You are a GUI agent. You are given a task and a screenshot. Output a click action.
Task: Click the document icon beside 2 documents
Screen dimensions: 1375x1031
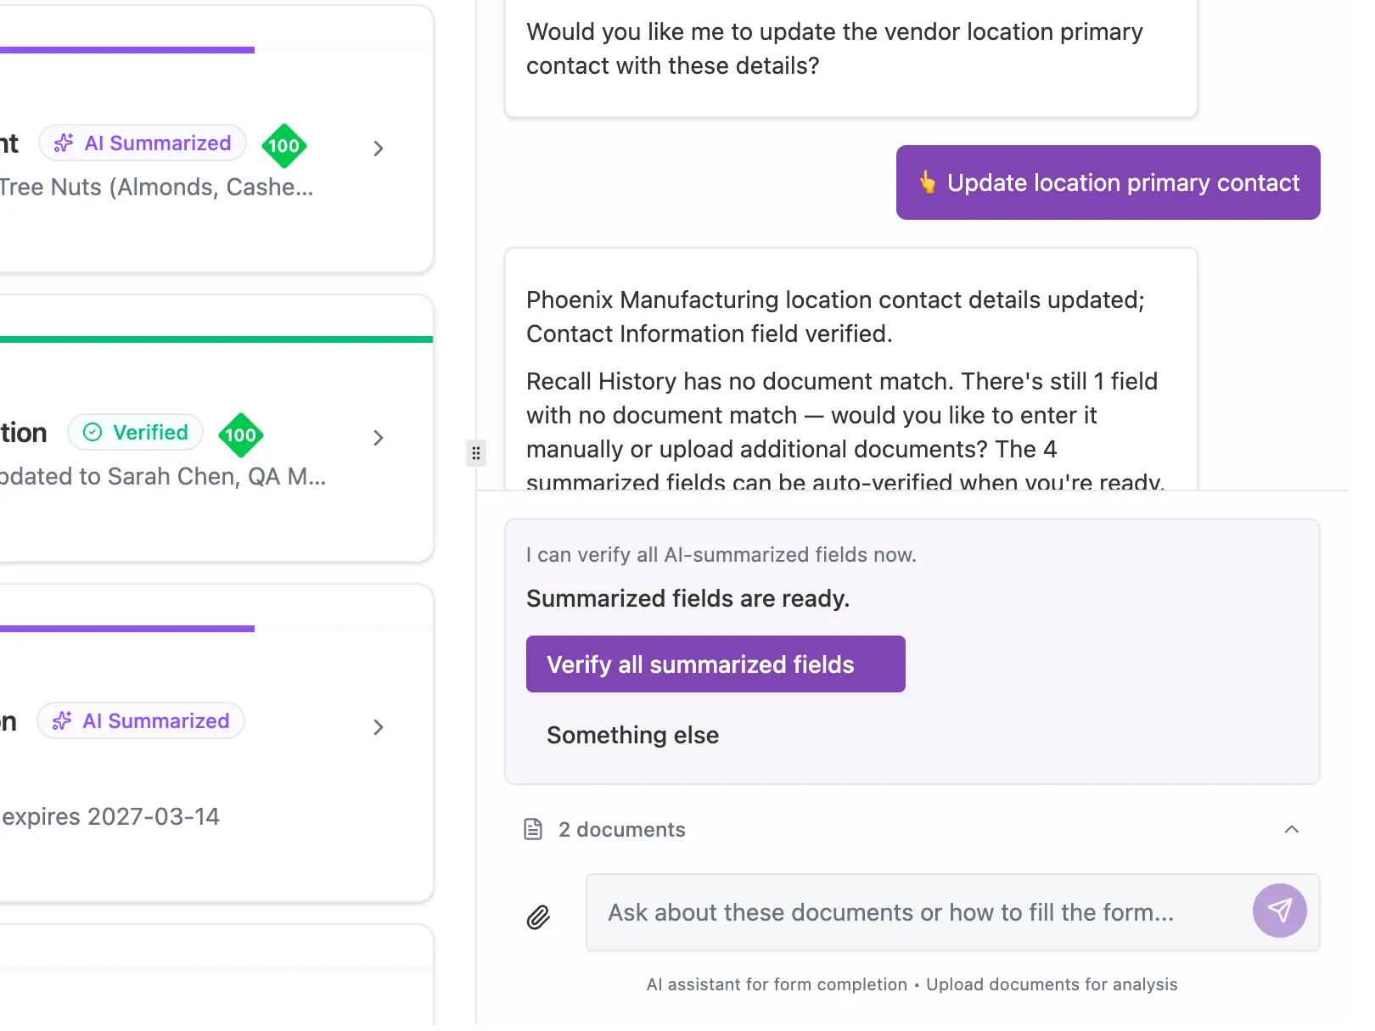(532, 829)
